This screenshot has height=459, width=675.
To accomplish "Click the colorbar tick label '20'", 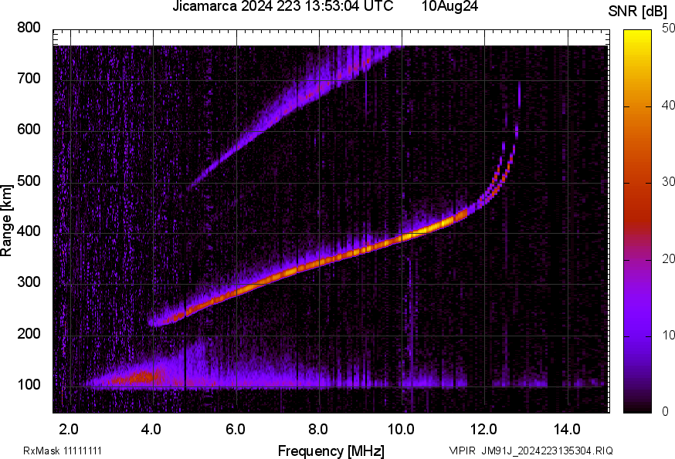I will pyautogui.click(x=668, y=259).
